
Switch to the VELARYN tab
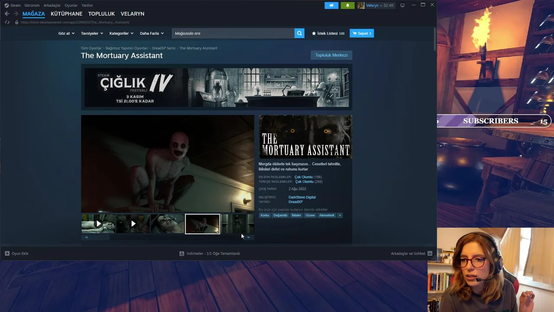[x=132, y=14]
